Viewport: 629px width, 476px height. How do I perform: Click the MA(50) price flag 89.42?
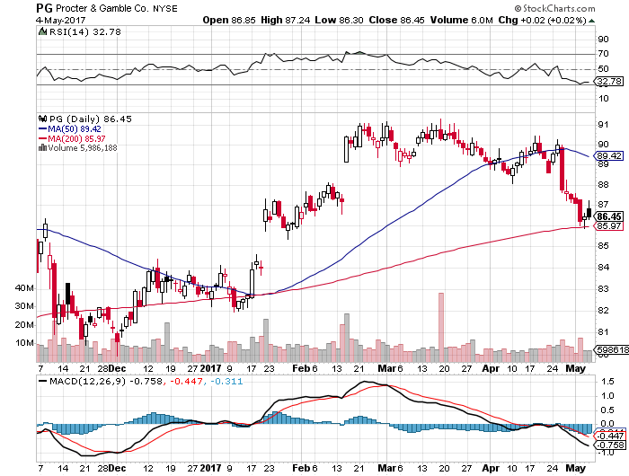609,155
